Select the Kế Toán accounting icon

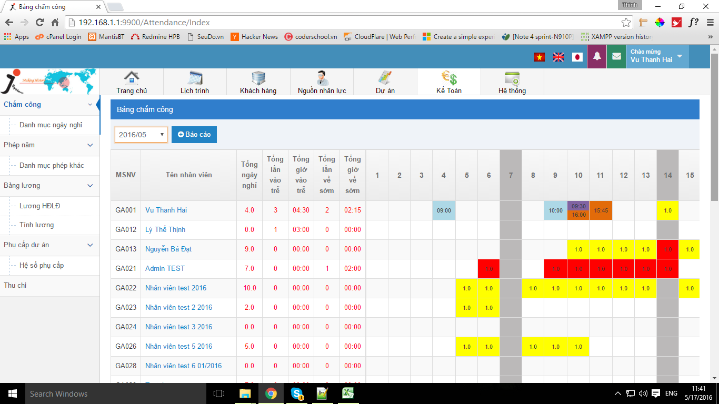pos(449,78)
